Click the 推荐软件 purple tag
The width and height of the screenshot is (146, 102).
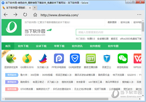coord(12,82)
